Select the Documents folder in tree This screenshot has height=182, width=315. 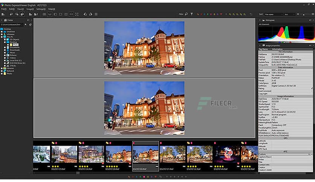pos(15,47)
